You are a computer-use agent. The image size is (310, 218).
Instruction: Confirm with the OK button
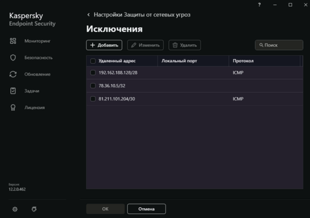coord(105,209)
